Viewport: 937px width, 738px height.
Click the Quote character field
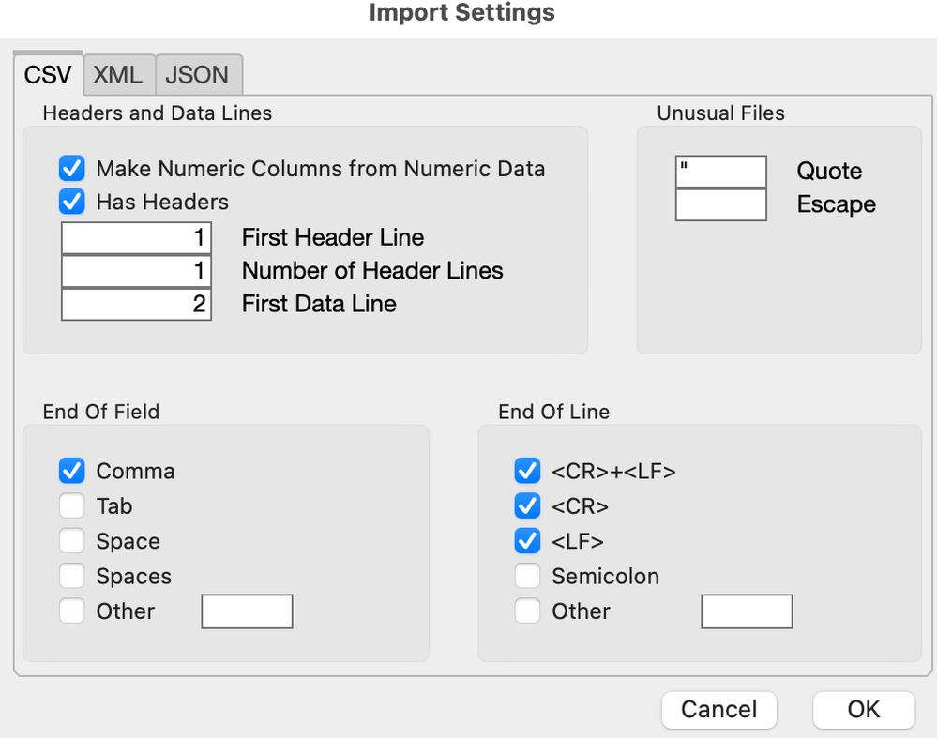(x=720, y=171)
